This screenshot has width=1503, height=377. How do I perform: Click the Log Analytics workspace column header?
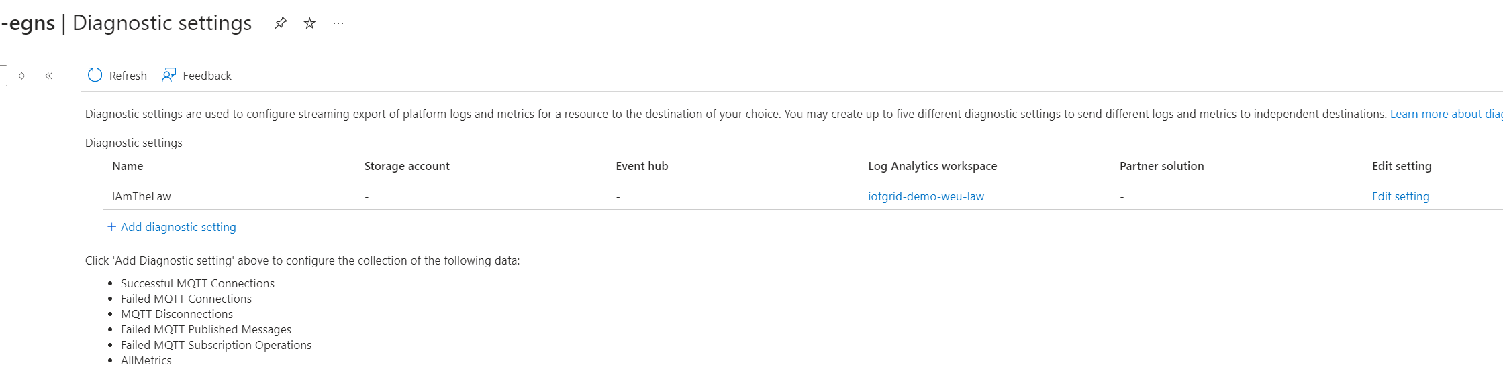[x=932, y=166]
